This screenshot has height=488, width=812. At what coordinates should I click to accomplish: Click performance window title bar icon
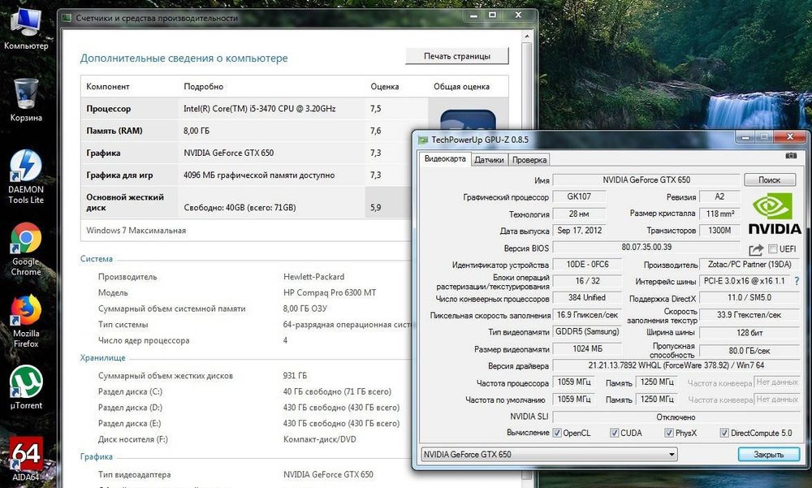click(x=67, y=18)
